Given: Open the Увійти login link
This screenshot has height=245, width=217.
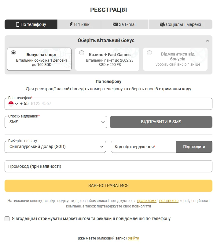Looking at the screenshot, I should tap(134, 238).
